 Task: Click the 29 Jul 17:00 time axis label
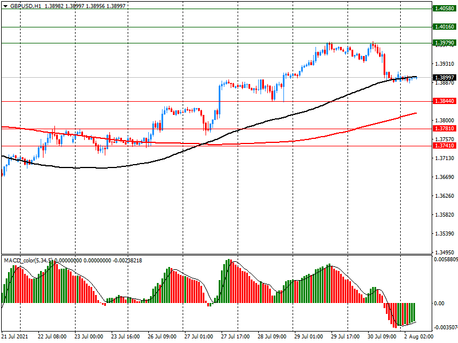click(345, 337)
